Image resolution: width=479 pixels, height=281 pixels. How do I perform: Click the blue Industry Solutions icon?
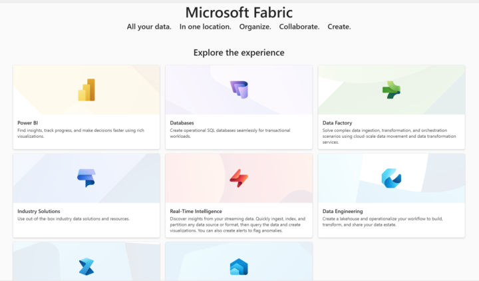click(86, 178)
